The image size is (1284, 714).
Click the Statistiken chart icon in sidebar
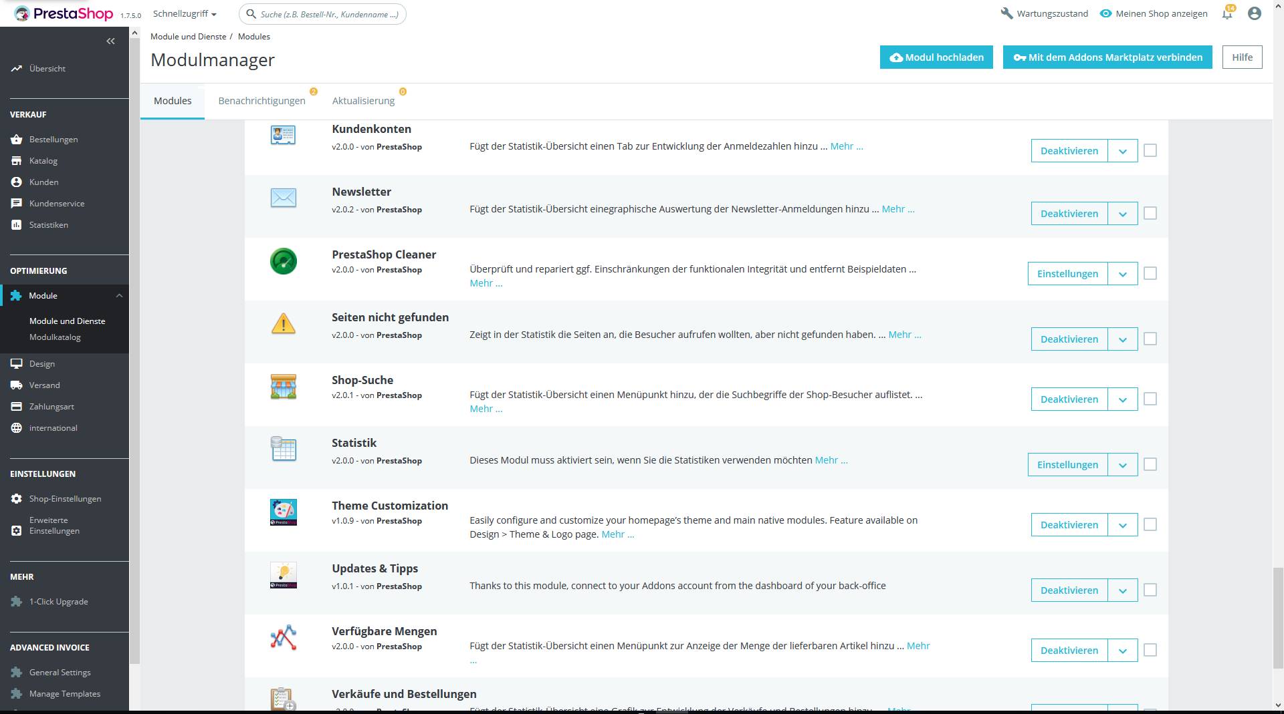[x=17, y=225]
